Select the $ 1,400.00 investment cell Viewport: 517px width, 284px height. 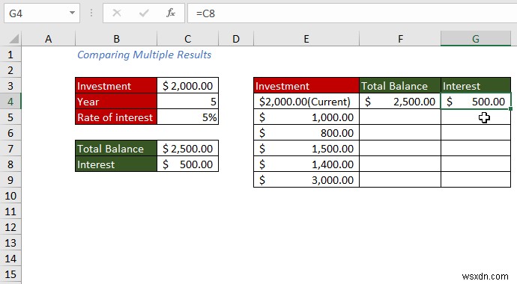click(x=306, y=164)
